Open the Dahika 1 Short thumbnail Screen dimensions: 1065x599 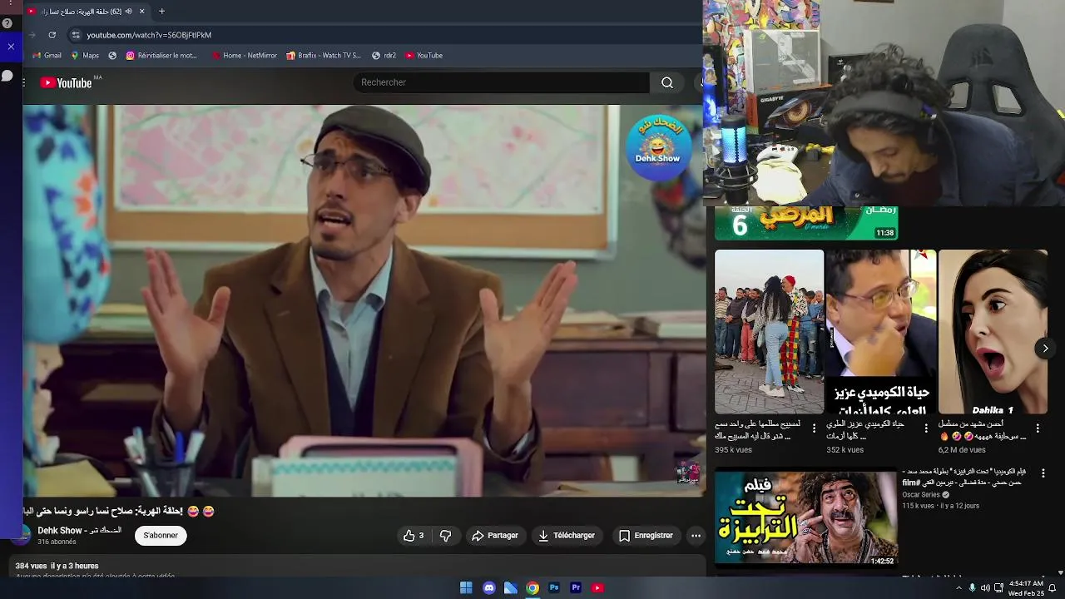(x=993, y=332)
